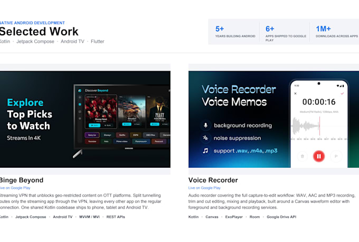This screenshot has width=359, height=242.
Task: Click Android TV under Selected Work heading
Action: [72, 42]
